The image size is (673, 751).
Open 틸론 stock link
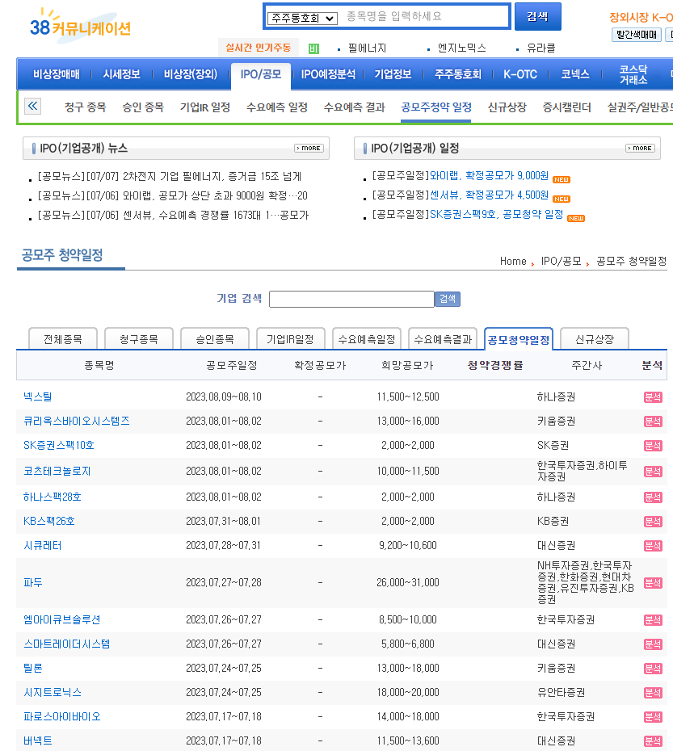pyautogui.click(x=33, y=668)
